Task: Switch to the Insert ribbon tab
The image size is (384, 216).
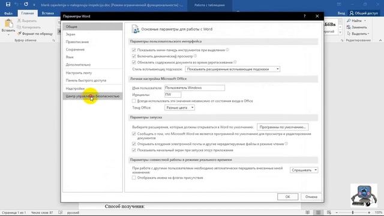Action: [48, 13]
